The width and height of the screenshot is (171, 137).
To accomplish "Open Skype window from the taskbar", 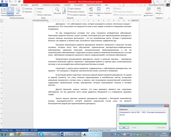I will point(48,134).
